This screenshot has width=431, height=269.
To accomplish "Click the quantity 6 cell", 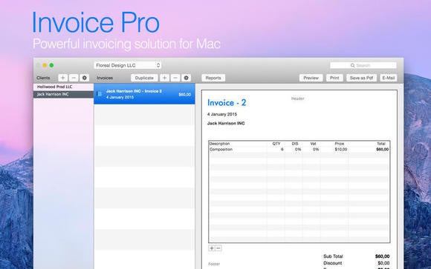I will [x=282, y=150].
